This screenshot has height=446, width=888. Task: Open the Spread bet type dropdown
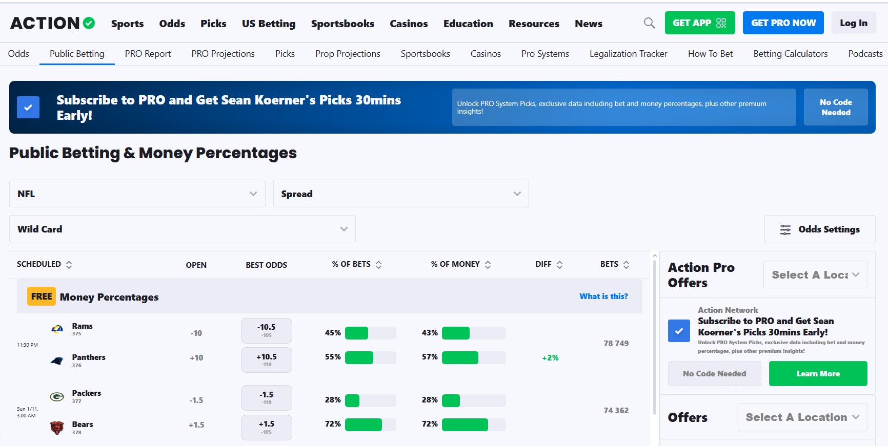tap(401, 194)
